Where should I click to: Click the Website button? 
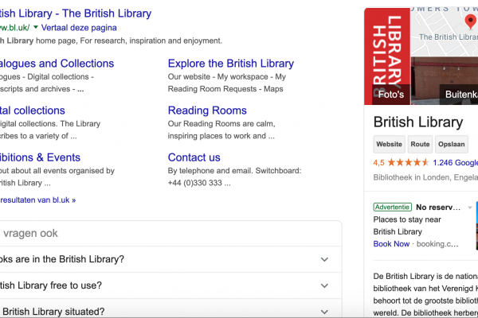point(389,145)
